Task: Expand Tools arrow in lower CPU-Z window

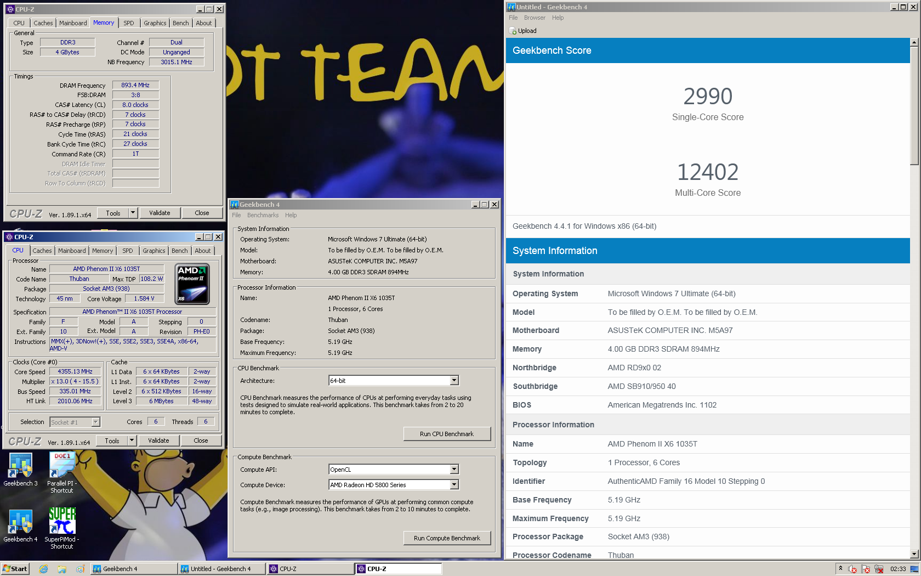Action: 132,441
